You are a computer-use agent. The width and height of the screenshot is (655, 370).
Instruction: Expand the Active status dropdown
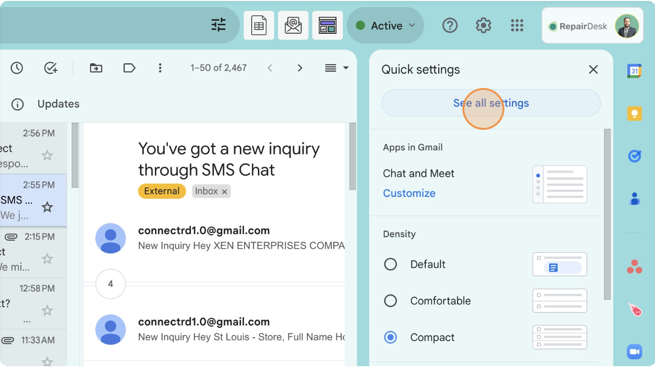[385, 26]
